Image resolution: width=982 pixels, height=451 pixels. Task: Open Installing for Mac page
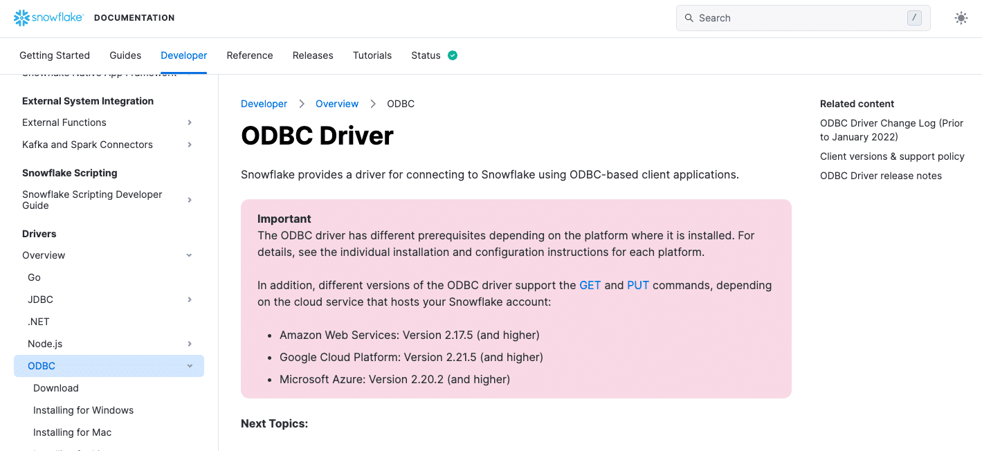click(72, 432)
